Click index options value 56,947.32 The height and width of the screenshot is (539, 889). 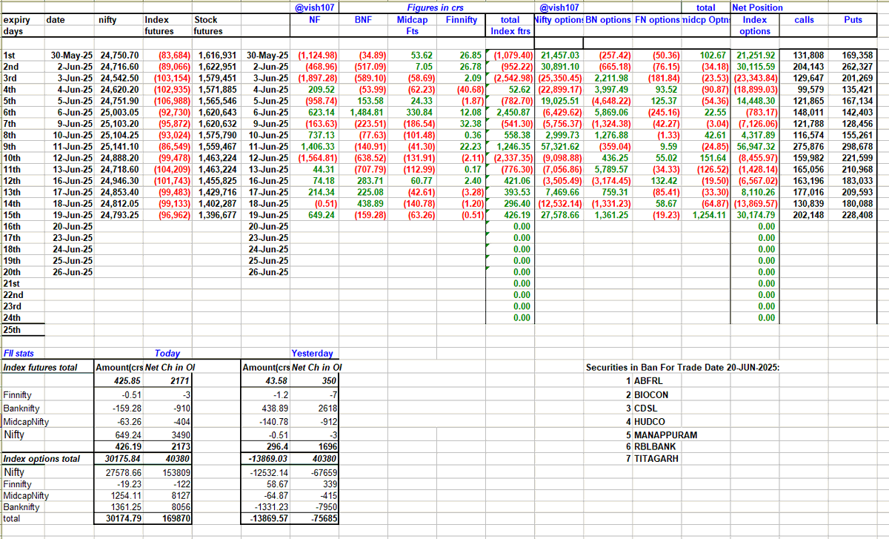pyautogui.click(x=756, y=147)
